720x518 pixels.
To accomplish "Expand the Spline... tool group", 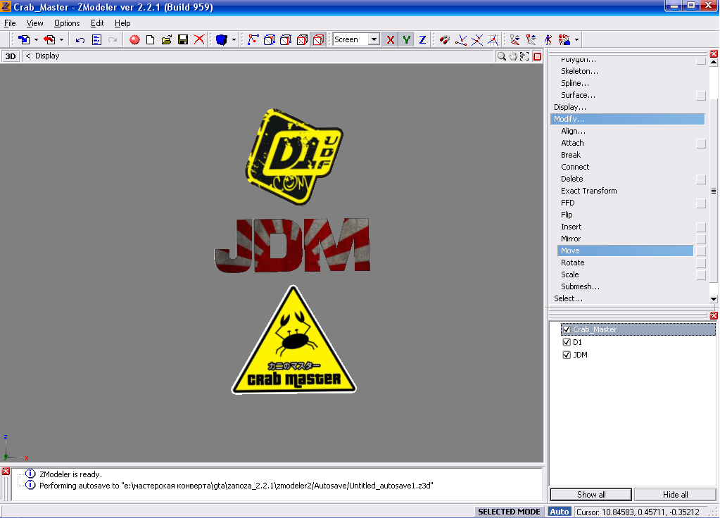I will click(575, 83).
